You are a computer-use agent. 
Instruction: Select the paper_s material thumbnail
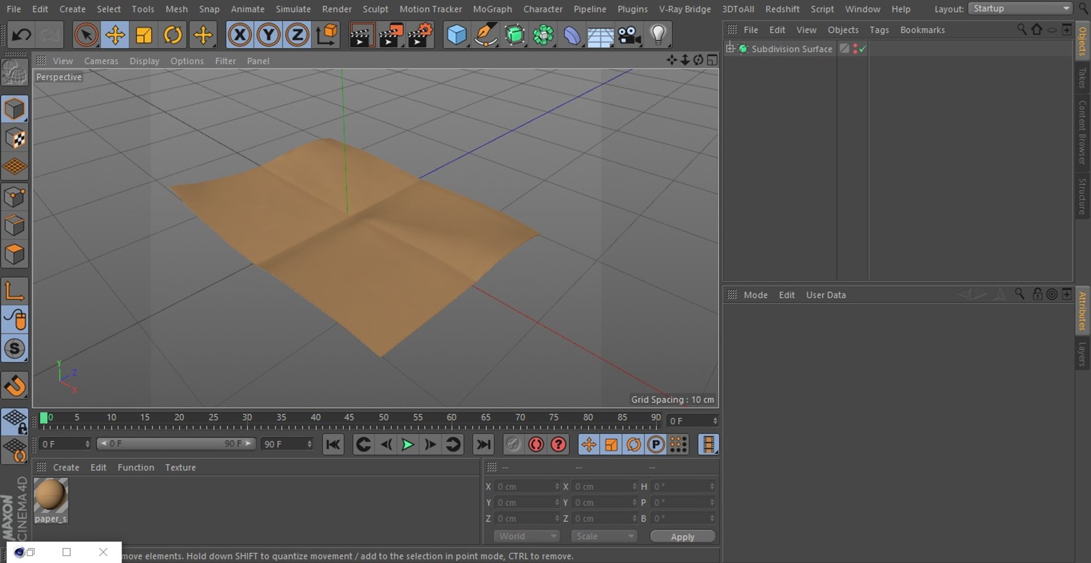pos(51,495)
